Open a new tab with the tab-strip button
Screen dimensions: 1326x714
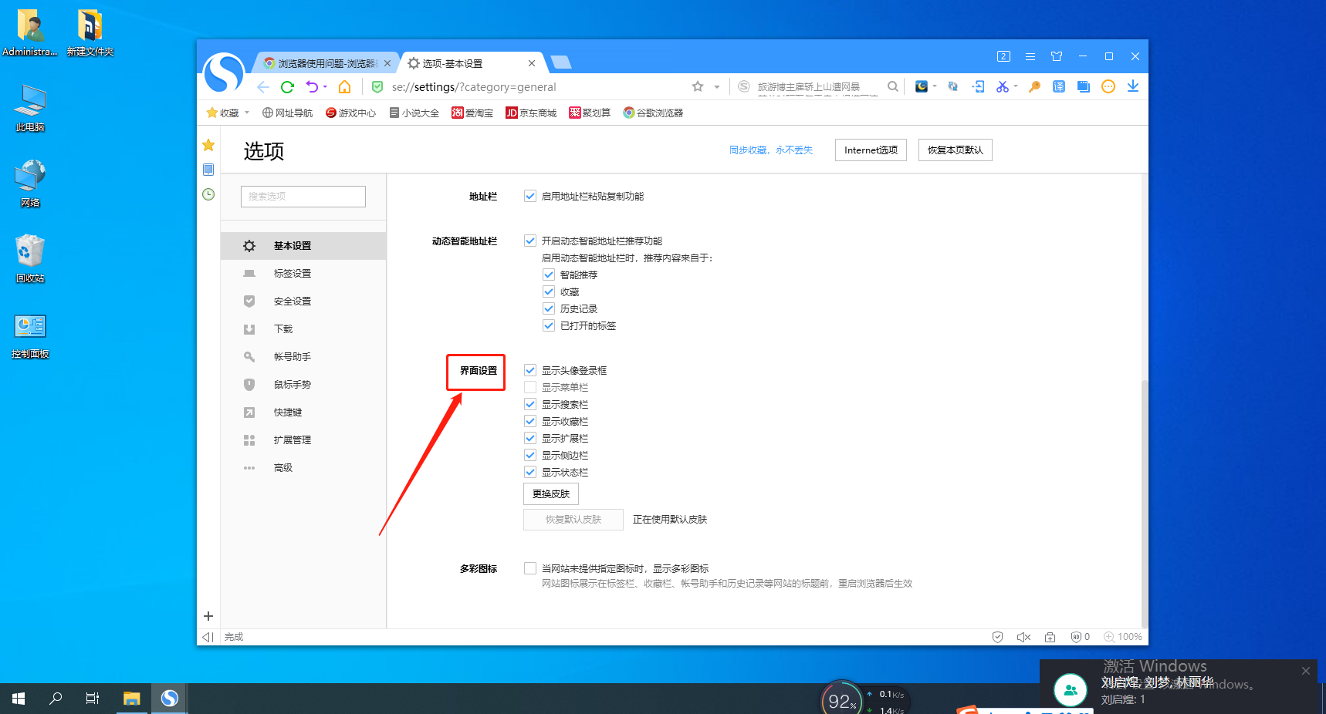(x=561, y=62)
